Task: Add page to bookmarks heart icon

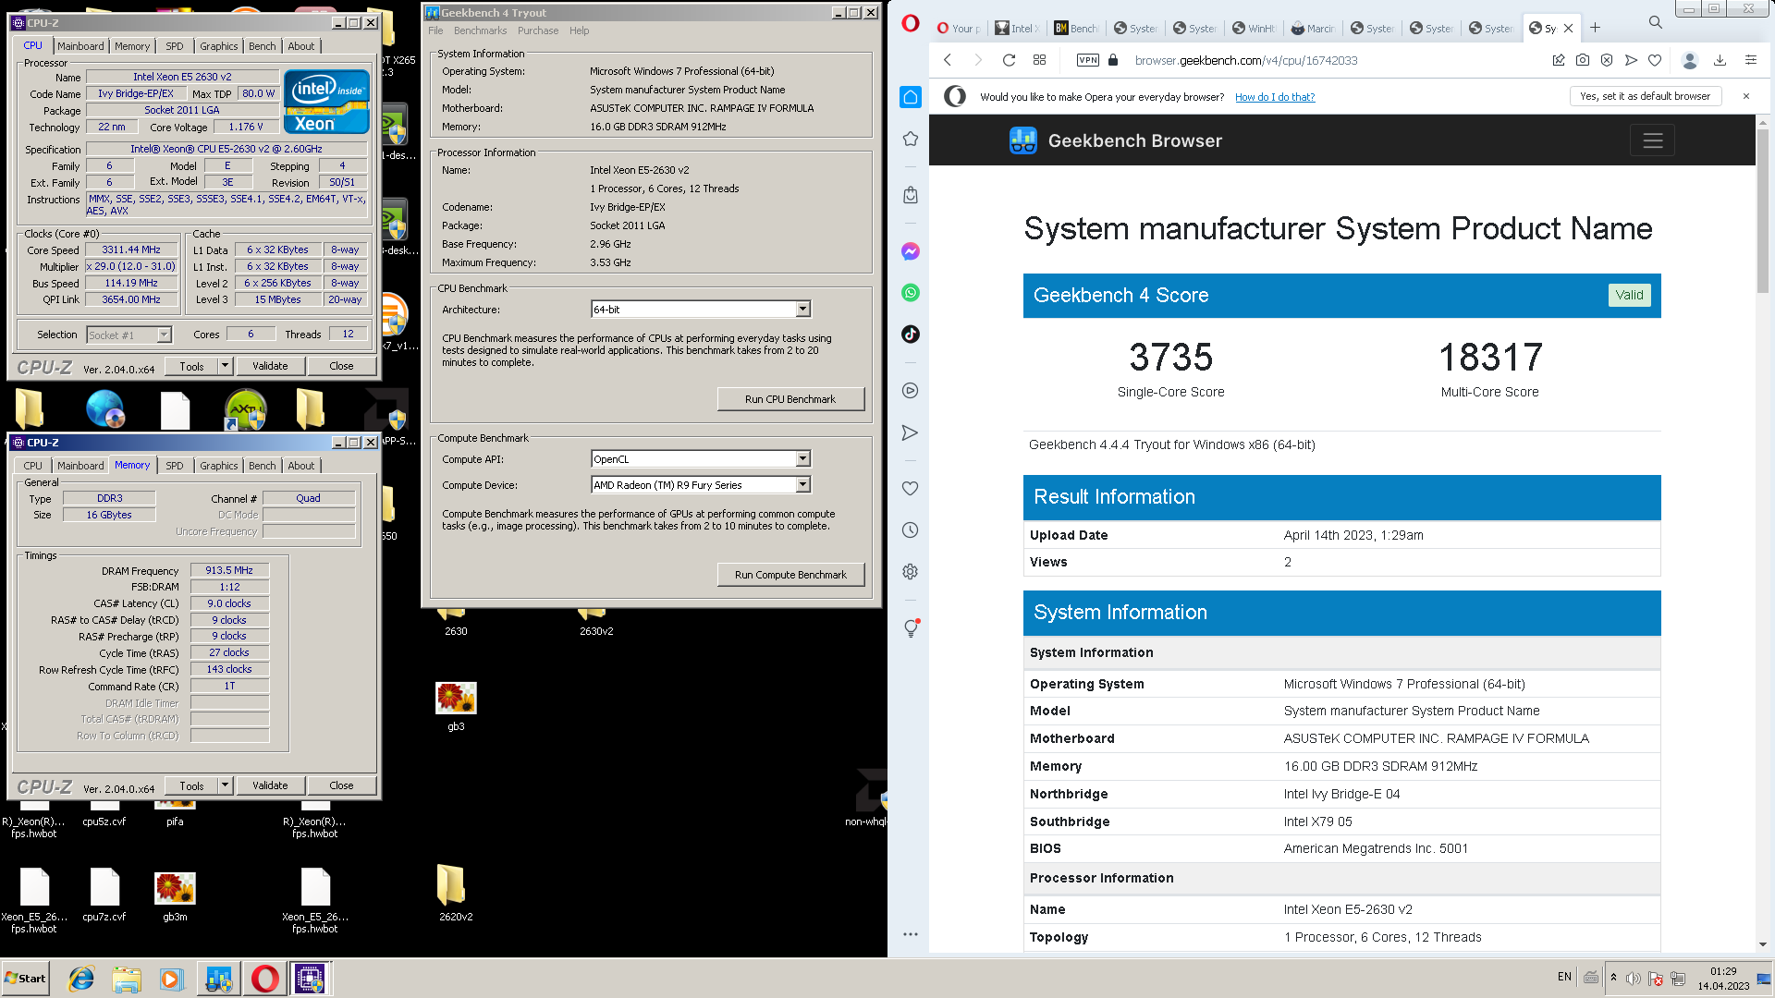Action: click(x=1655, y=60)
